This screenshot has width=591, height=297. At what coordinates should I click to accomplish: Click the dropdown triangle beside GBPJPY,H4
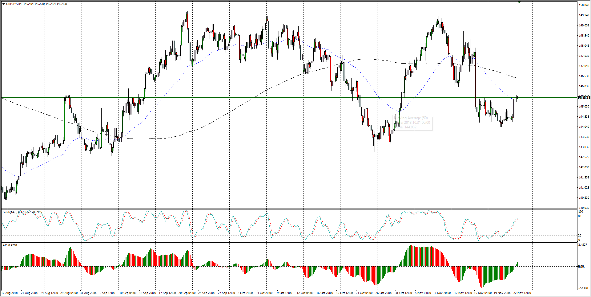point(3,4)
